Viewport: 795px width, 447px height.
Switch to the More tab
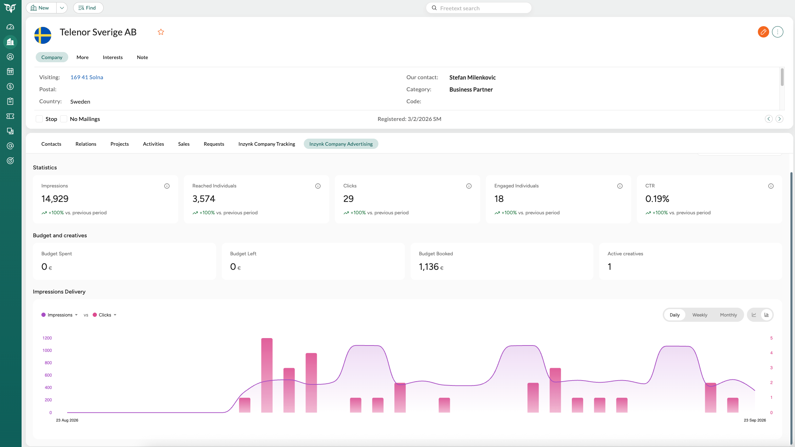[x=83, y=57]
